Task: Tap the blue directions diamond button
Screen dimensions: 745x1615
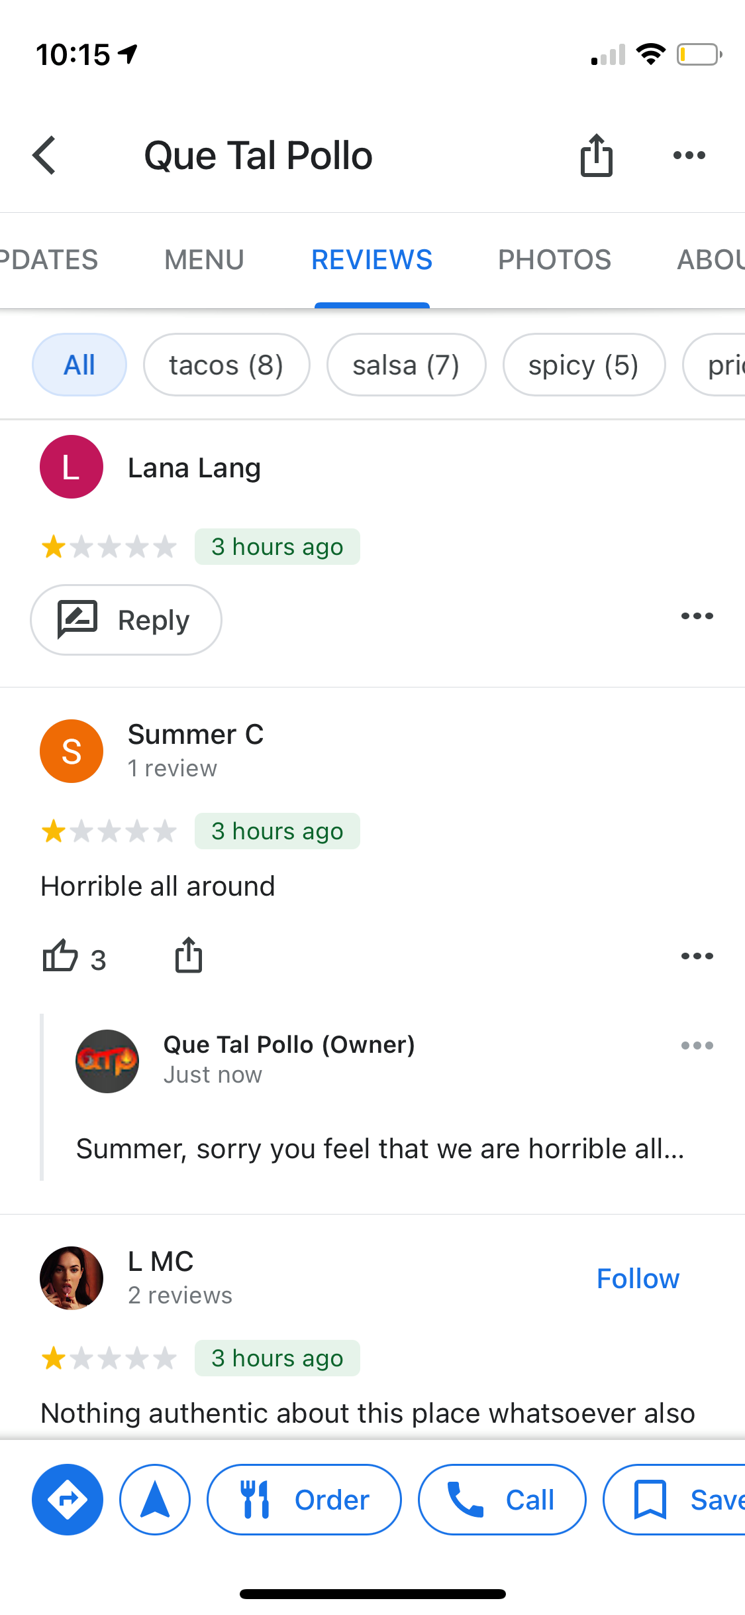Action: [x=68, y=1500]
